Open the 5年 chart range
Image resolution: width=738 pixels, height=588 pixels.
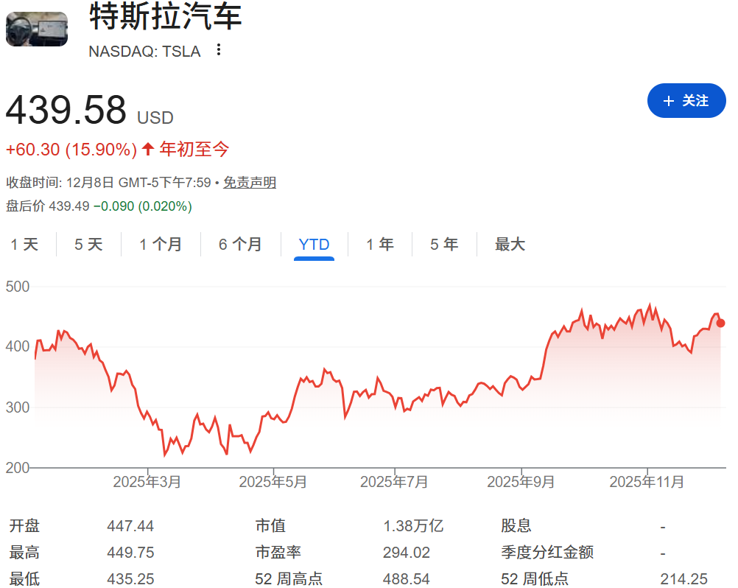[x=443, y=244]
